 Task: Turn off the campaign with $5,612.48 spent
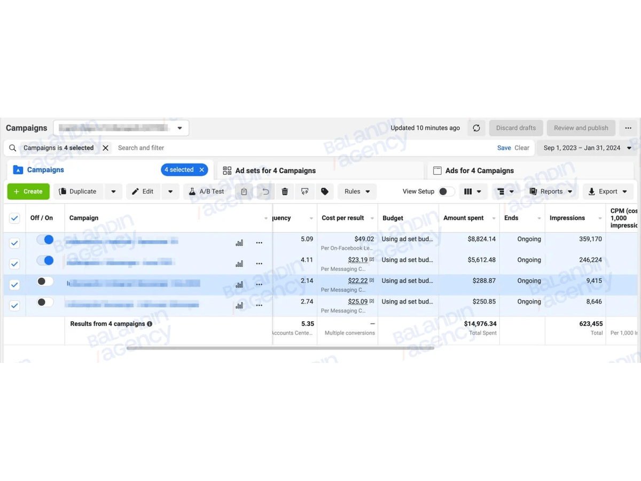[x=45, y=260]
